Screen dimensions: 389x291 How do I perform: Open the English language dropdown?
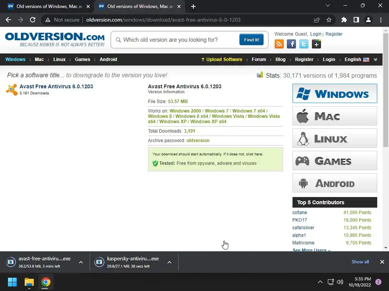(357, 59)
